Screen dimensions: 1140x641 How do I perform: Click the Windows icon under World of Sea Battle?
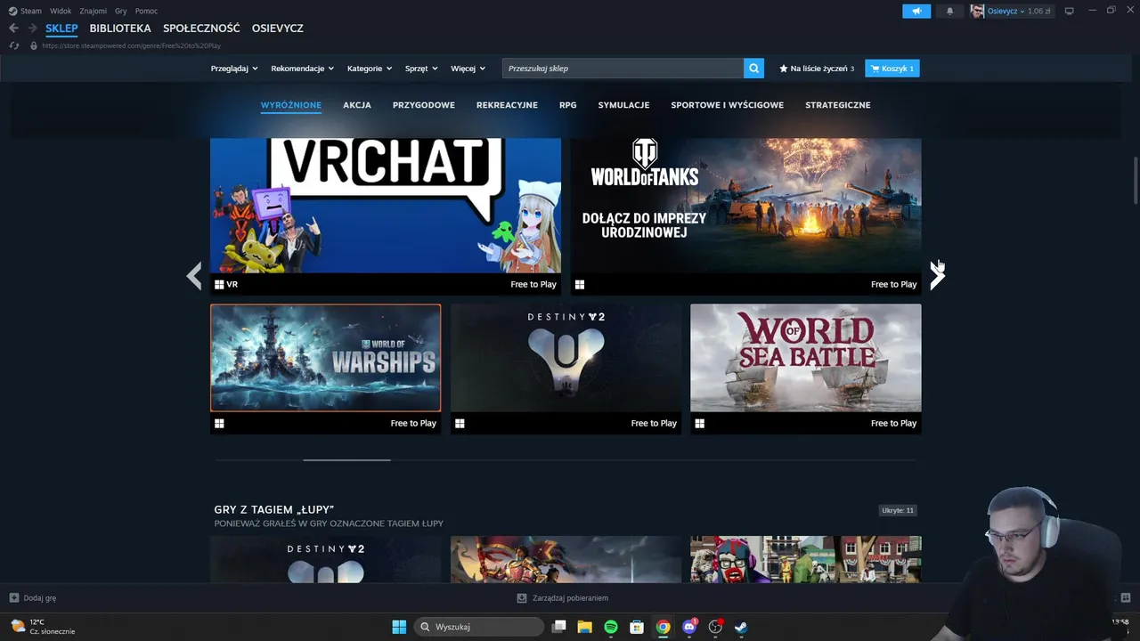[699, 424]
